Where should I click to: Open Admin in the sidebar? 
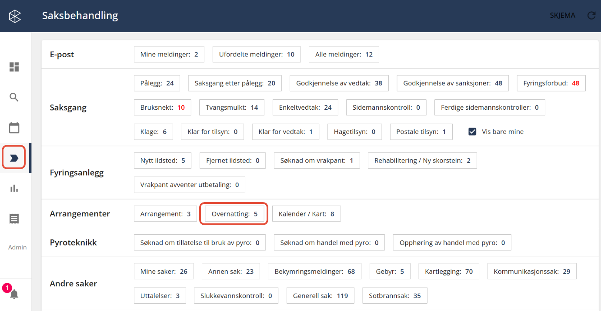coord(17,247)
